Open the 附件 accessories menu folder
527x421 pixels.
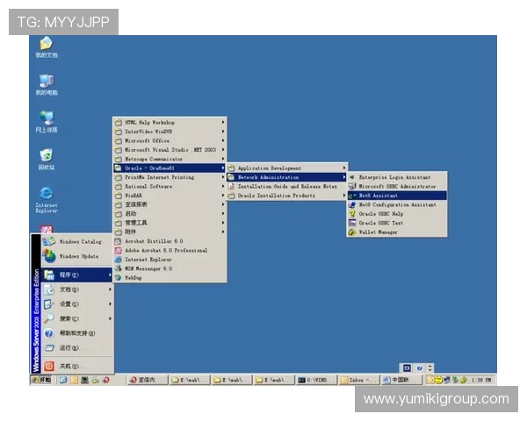click(170, 232)
